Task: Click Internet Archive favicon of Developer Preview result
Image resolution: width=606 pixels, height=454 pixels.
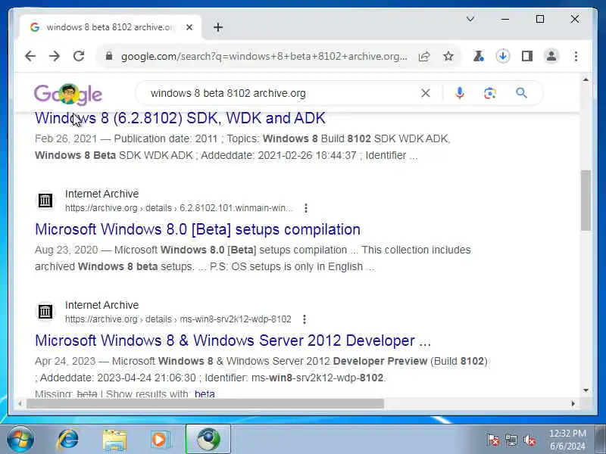Action: [x=45, y=311]
